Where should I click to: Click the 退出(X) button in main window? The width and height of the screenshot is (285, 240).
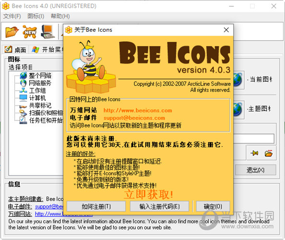[256, 170]
